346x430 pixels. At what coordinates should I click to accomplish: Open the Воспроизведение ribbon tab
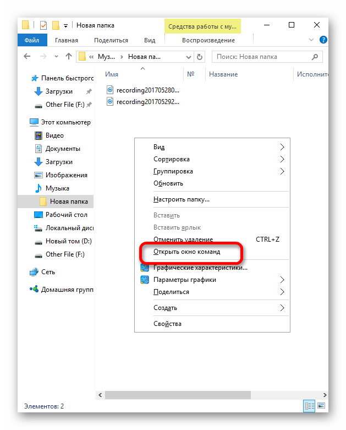point(208,40)
